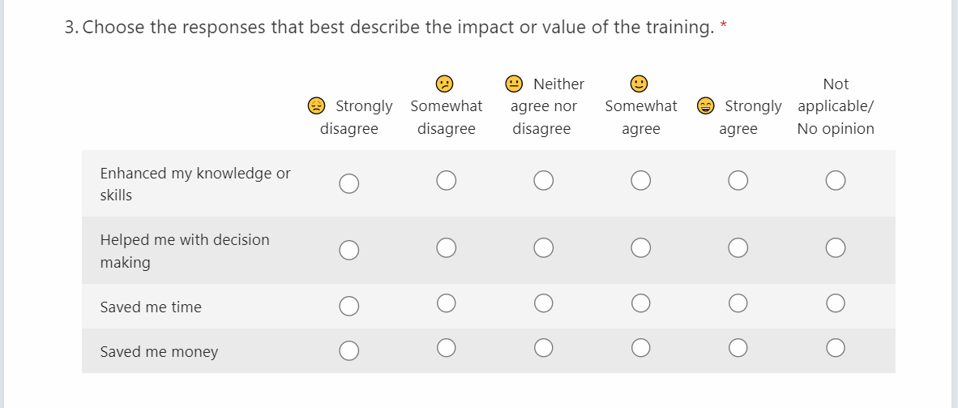Mark Neither agree nor disagree for decision making
This screenshot has height=408, width=958.
543,247
